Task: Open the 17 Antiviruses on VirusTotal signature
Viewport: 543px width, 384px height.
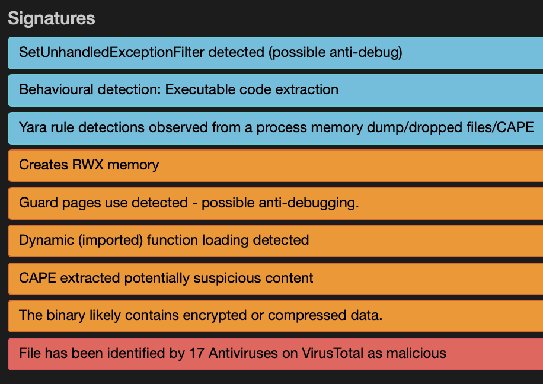Action: [275, 354]
